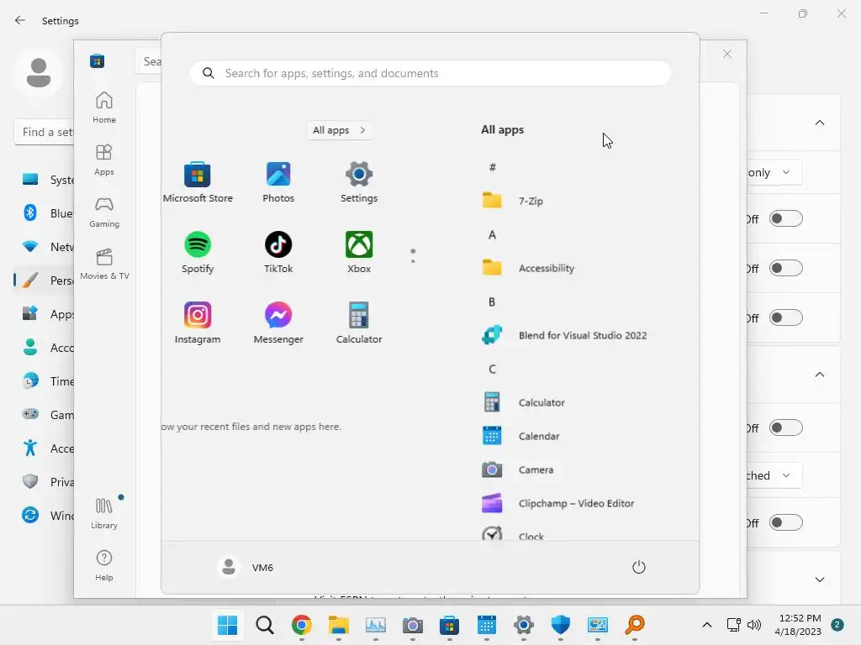Open the VM6 user account menu
861x645 pixels.
(246, 567)
